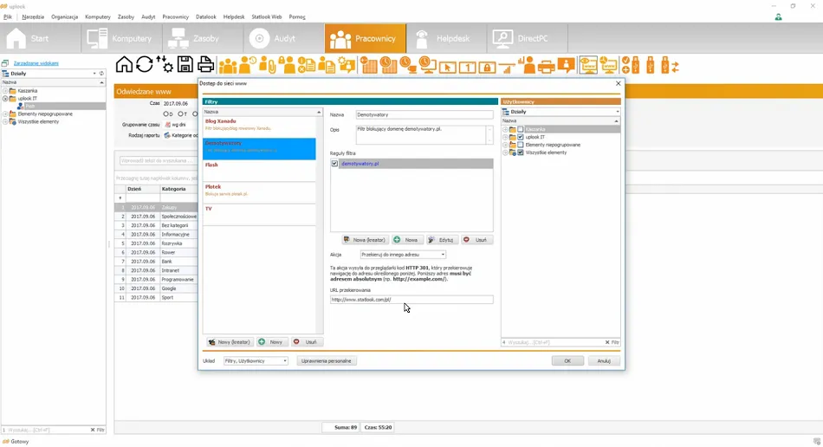823x447 pixels.
Task: Click the padlock screen toolbar icon
Action: (x=487, y=67)
